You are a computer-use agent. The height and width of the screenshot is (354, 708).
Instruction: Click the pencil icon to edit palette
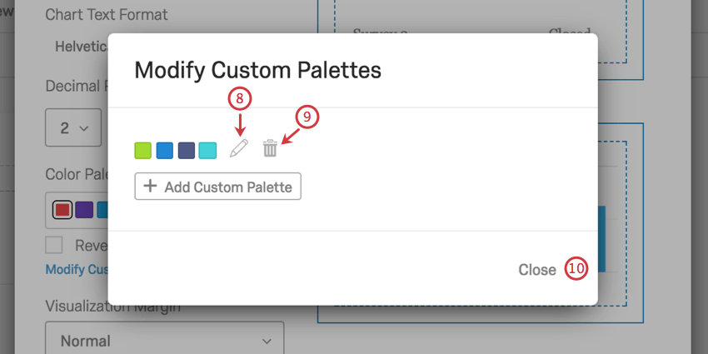coord(239,150)
